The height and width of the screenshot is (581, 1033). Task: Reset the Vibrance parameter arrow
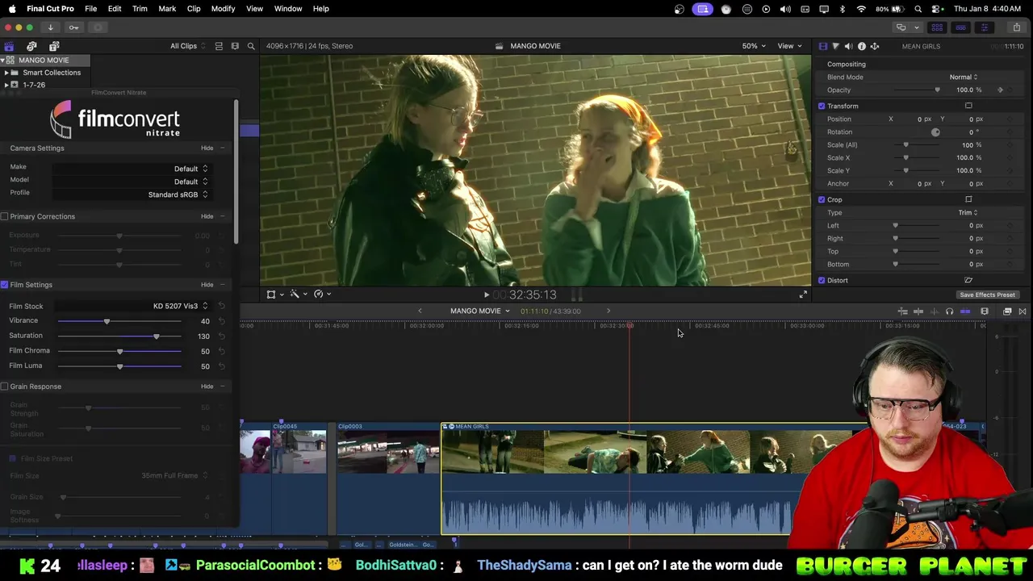pos(221,321)
